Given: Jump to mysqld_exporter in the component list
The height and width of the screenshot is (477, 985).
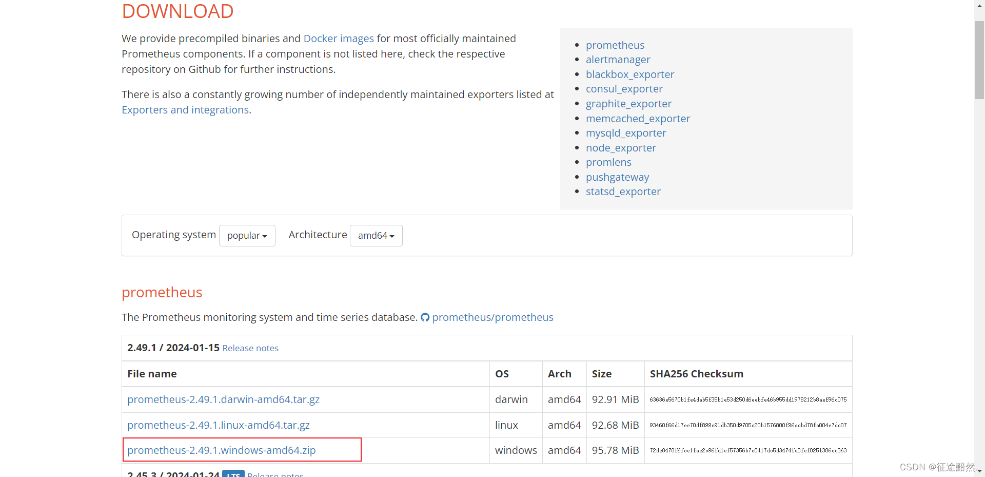Looking at the screenshot, I should 626,133.
